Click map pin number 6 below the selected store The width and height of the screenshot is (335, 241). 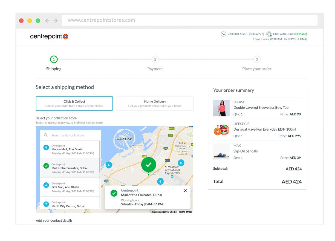click(x=160, y=181)
